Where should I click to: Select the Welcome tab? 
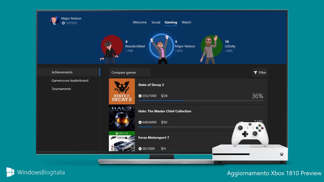point(139,22)
